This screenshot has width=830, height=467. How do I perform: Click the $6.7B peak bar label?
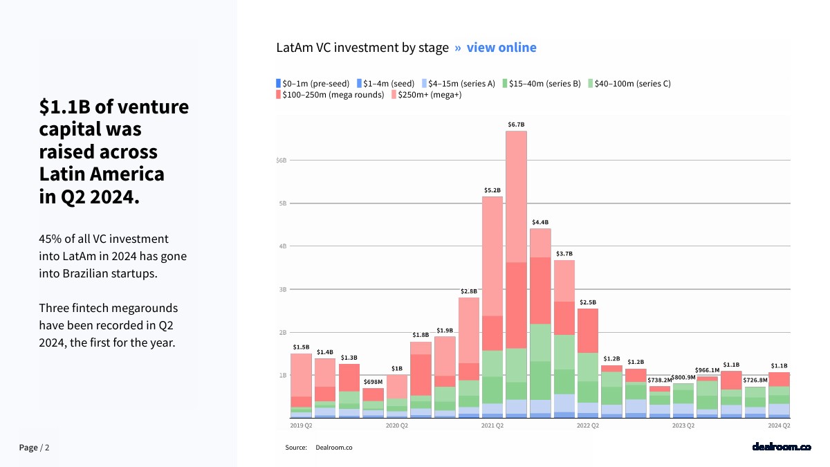[x=516, y=125]
